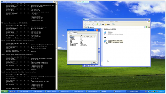
Task: Expand the lower sidebar section chevron
Action: [99, 54]
